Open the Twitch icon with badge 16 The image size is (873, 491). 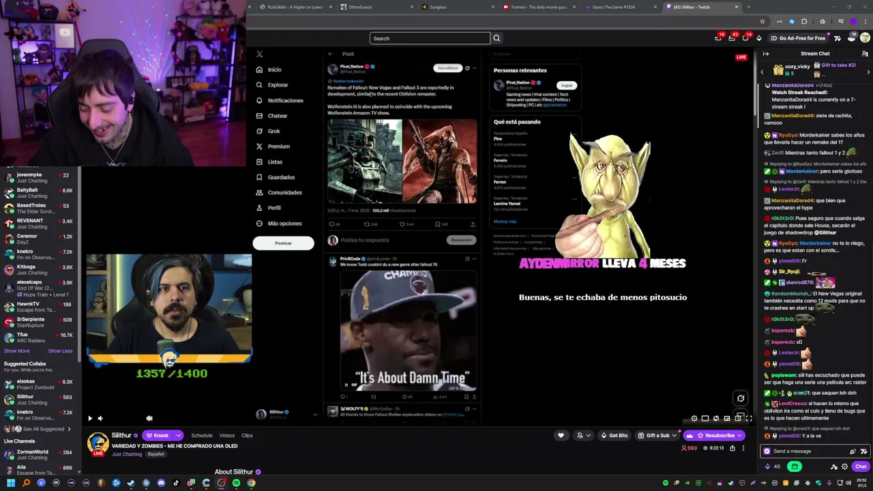coord(718,38)
